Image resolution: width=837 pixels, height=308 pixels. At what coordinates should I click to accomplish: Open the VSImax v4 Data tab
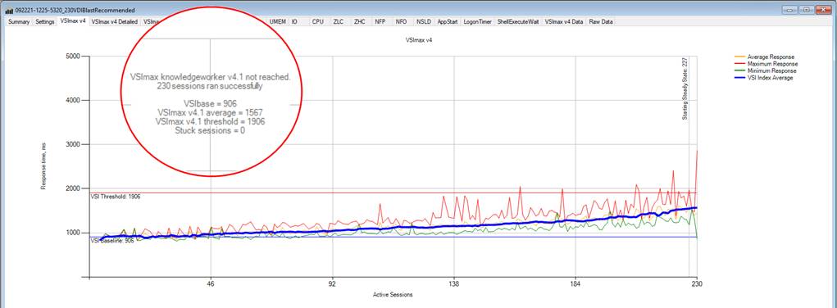564,22
